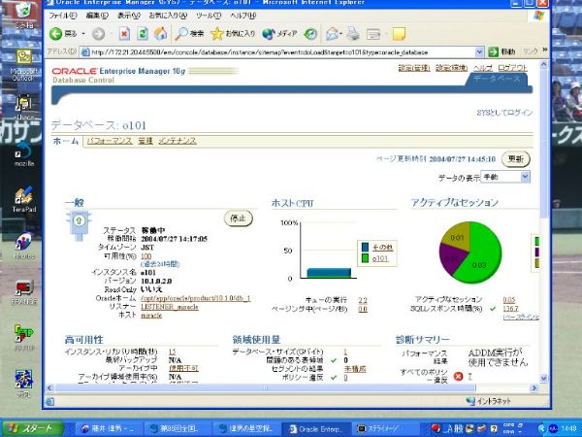
Task: Open Search magnifier toolbar button
Action: pos(190,34)
